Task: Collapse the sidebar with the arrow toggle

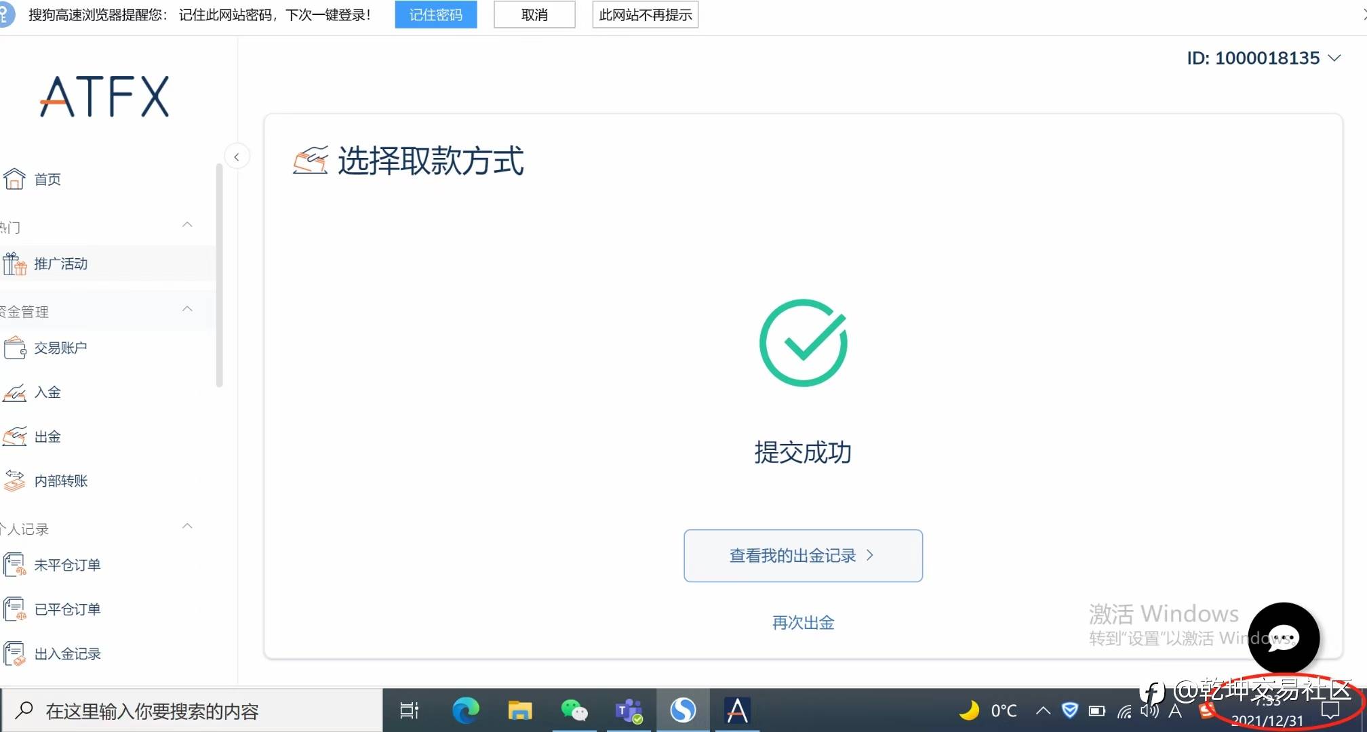Action: pos(237,157)
